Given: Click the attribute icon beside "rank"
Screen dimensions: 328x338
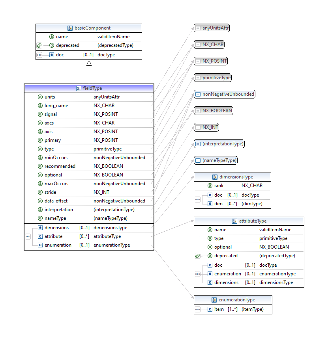Looking at the screenshot, I should [210, 186].
